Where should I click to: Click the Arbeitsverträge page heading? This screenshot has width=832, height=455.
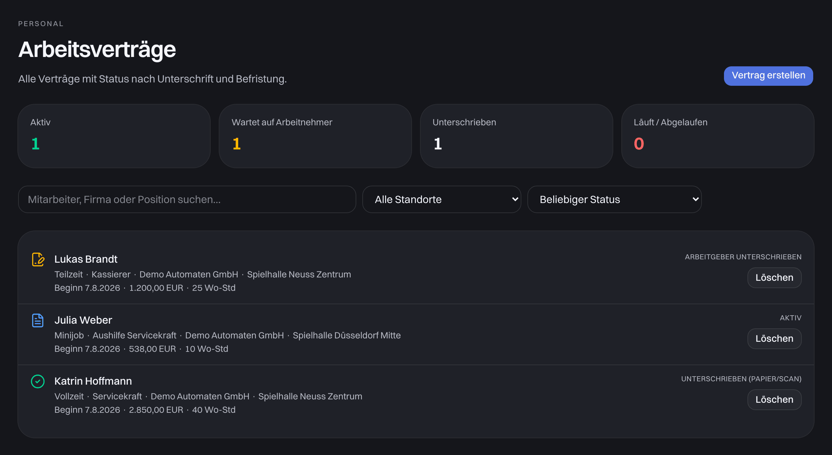pos(97,50)
